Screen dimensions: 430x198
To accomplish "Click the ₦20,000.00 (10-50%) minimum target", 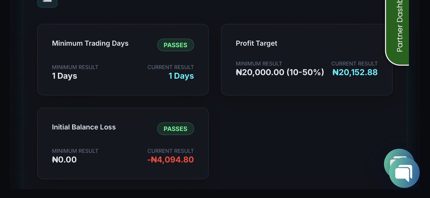I will [280, 72].
